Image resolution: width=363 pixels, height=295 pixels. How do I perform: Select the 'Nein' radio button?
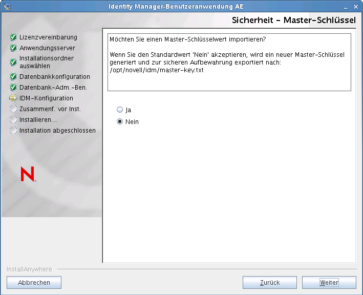(120, 121)
